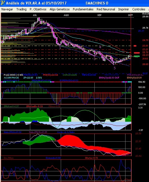This screenshot has height=182, width=149.
Task: Click Elliott wave label 2 on chart
Action: pos(64,36)
